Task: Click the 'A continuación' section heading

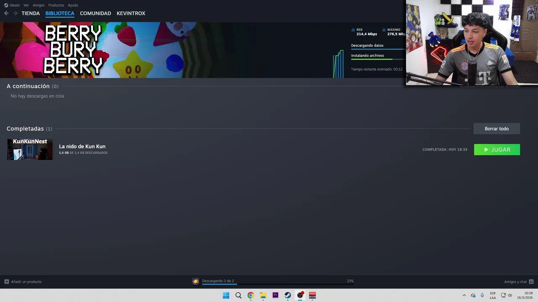Action: pos(28,86)
